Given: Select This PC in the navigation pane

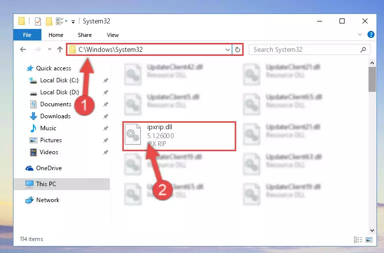Looking at the screenshot, I should [x=62, y=184].
